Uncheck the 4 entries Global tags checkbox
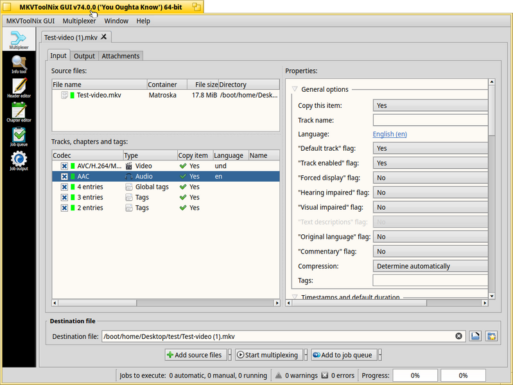The image size is (513, 385). [64, 187]
